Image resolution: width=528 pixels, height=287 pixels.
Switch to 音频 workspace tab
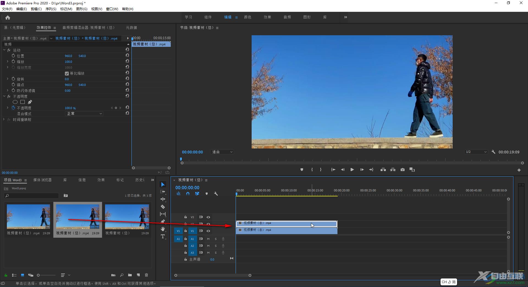(287, 17)
